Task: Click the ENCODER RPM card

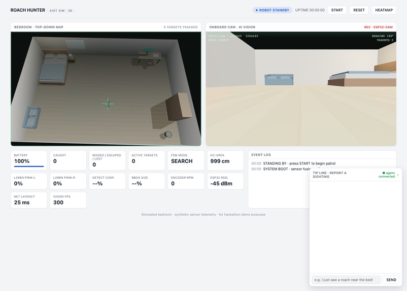Action: click(x=186, y=181)
